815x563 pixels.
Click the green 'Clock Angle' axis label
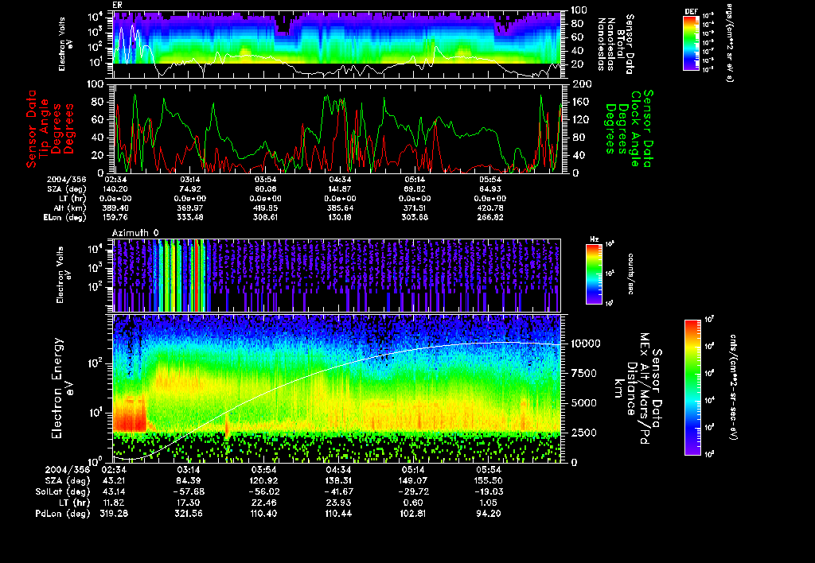(636, 129)
